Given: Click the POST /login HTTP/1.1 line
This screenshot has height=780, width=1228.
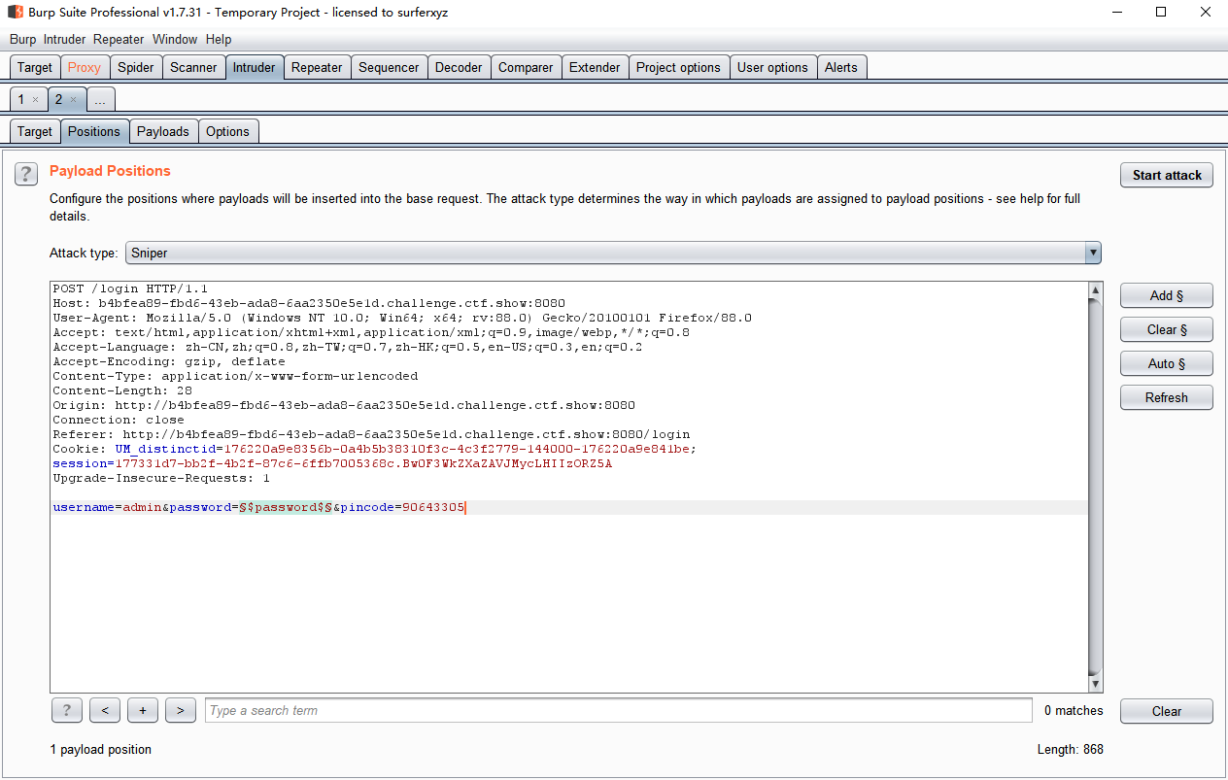Looking at the screenshot, I should [130, 288].
